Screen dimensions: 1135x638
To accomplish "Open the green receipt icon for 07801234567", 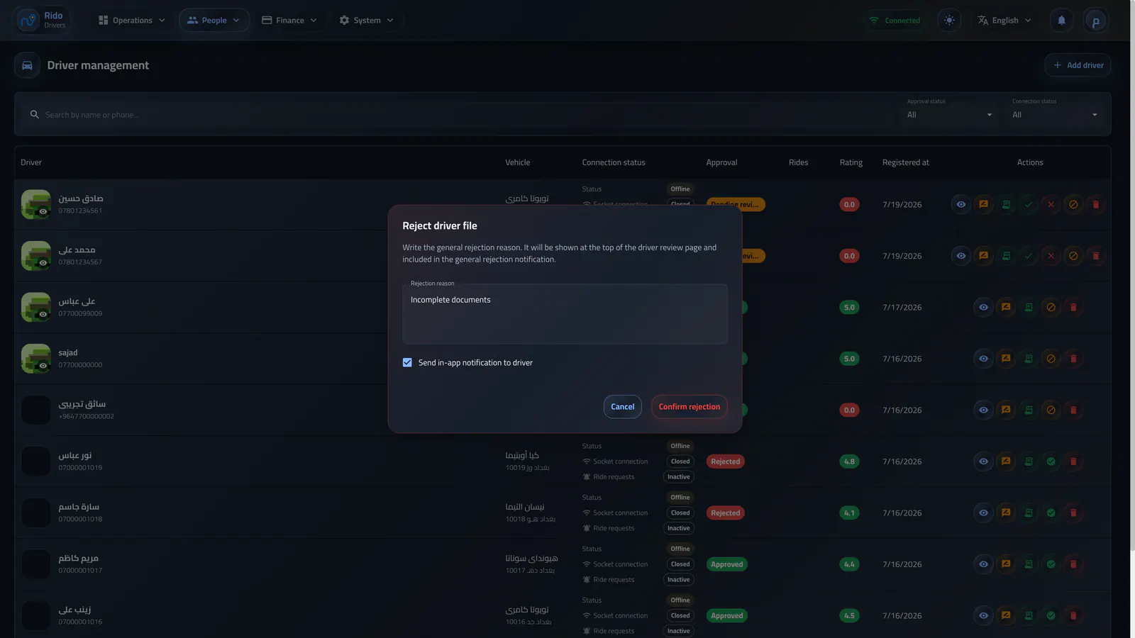I will coord(1006,256).
